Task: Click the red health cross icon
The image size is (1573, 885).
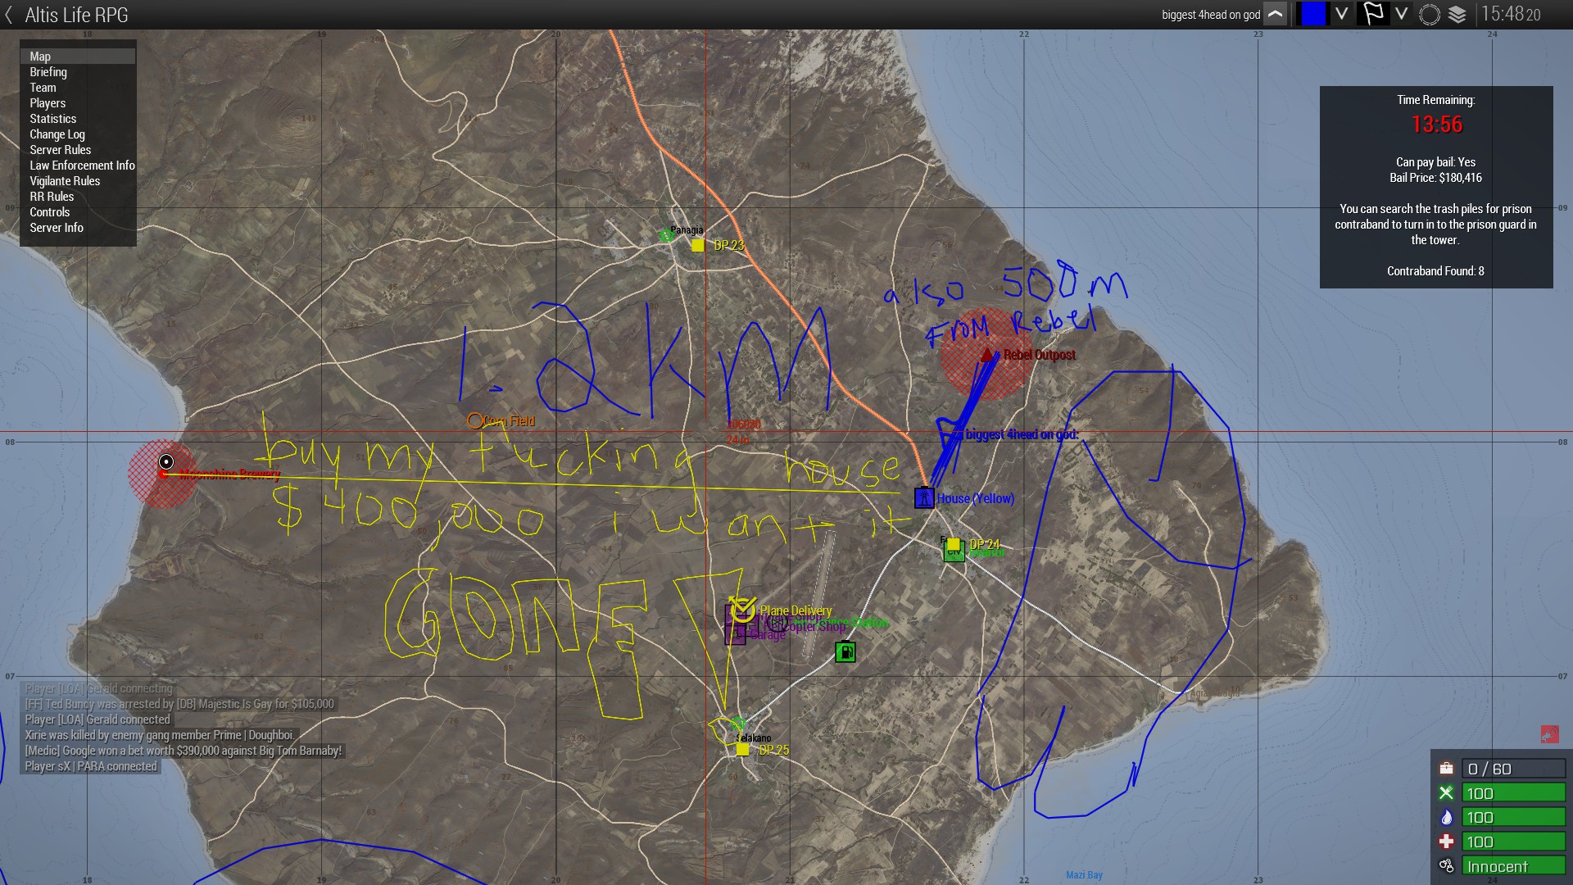Action: [x=1446, y=842]
